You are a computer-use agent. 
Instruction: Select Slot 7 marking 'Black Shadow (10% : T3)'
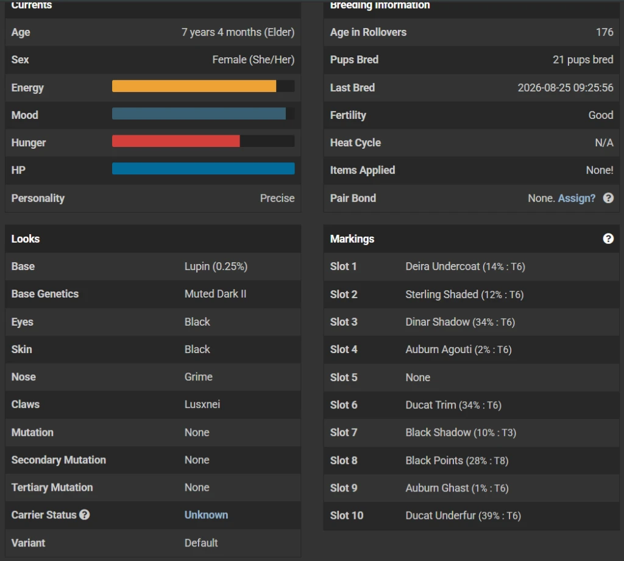(x=461, y=432)
